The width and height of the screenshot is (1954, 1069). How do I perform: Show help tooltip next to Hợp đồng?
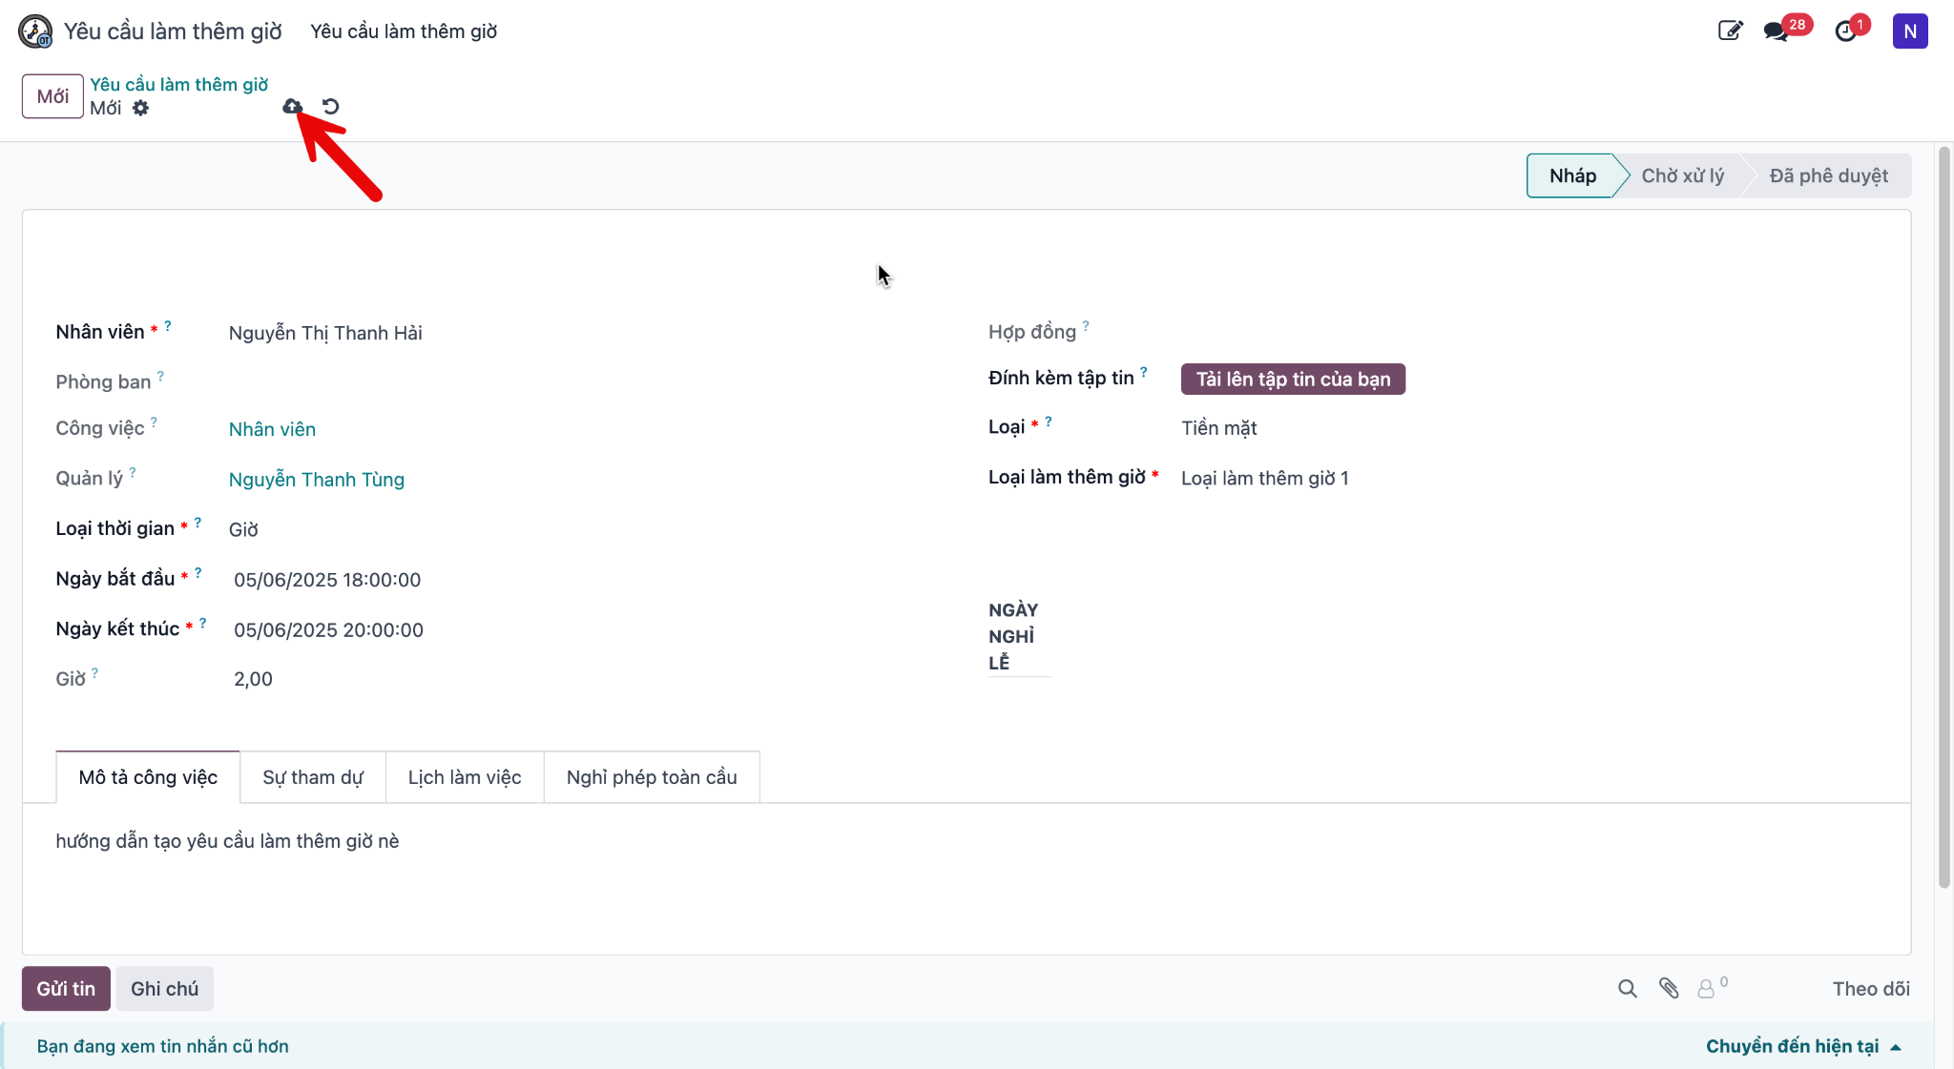pos(1086,326)
